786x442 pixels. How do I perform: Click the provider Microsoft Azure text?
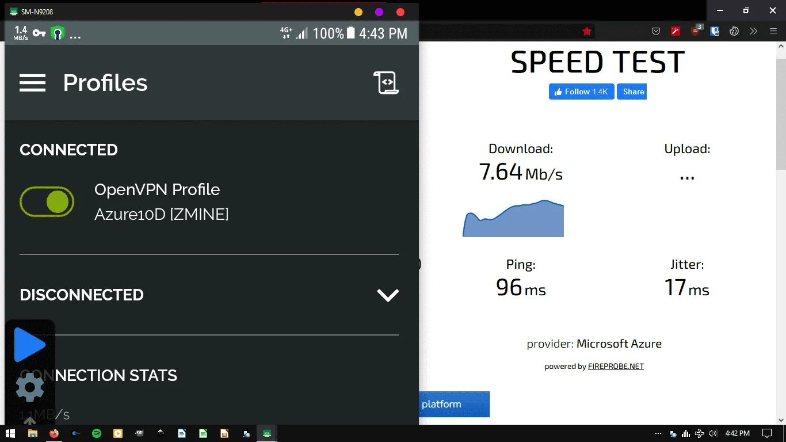pyautogui.click(x=594, y=344)
